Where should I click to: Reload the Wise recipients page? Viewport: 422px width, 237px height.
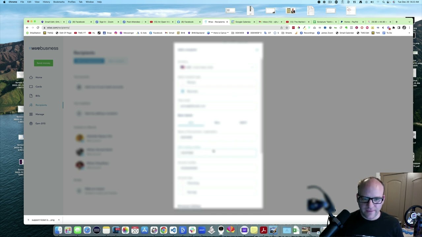38,28
